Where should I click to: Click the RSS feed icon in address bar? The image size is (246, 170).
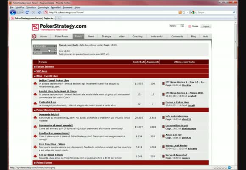tap(180, 12)
